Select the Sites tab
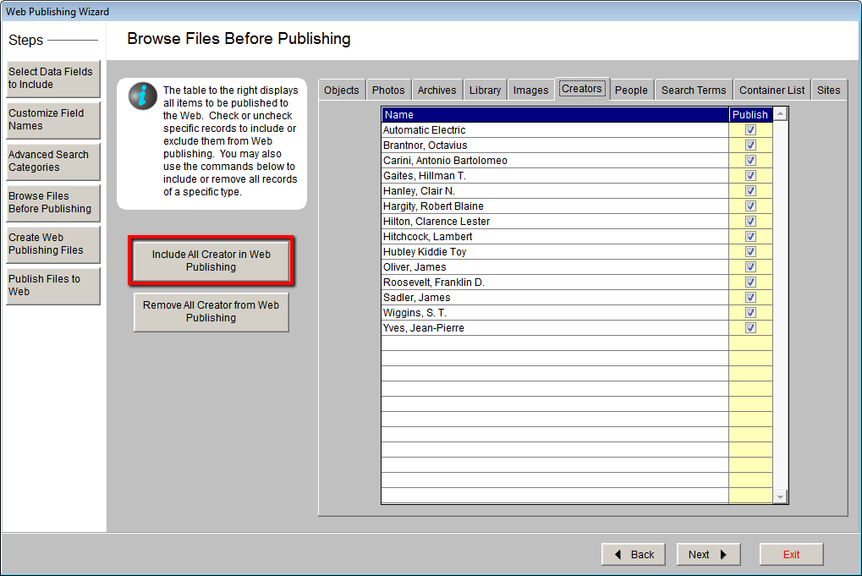Viewport: 862px width, 576px height. point(828,89)
